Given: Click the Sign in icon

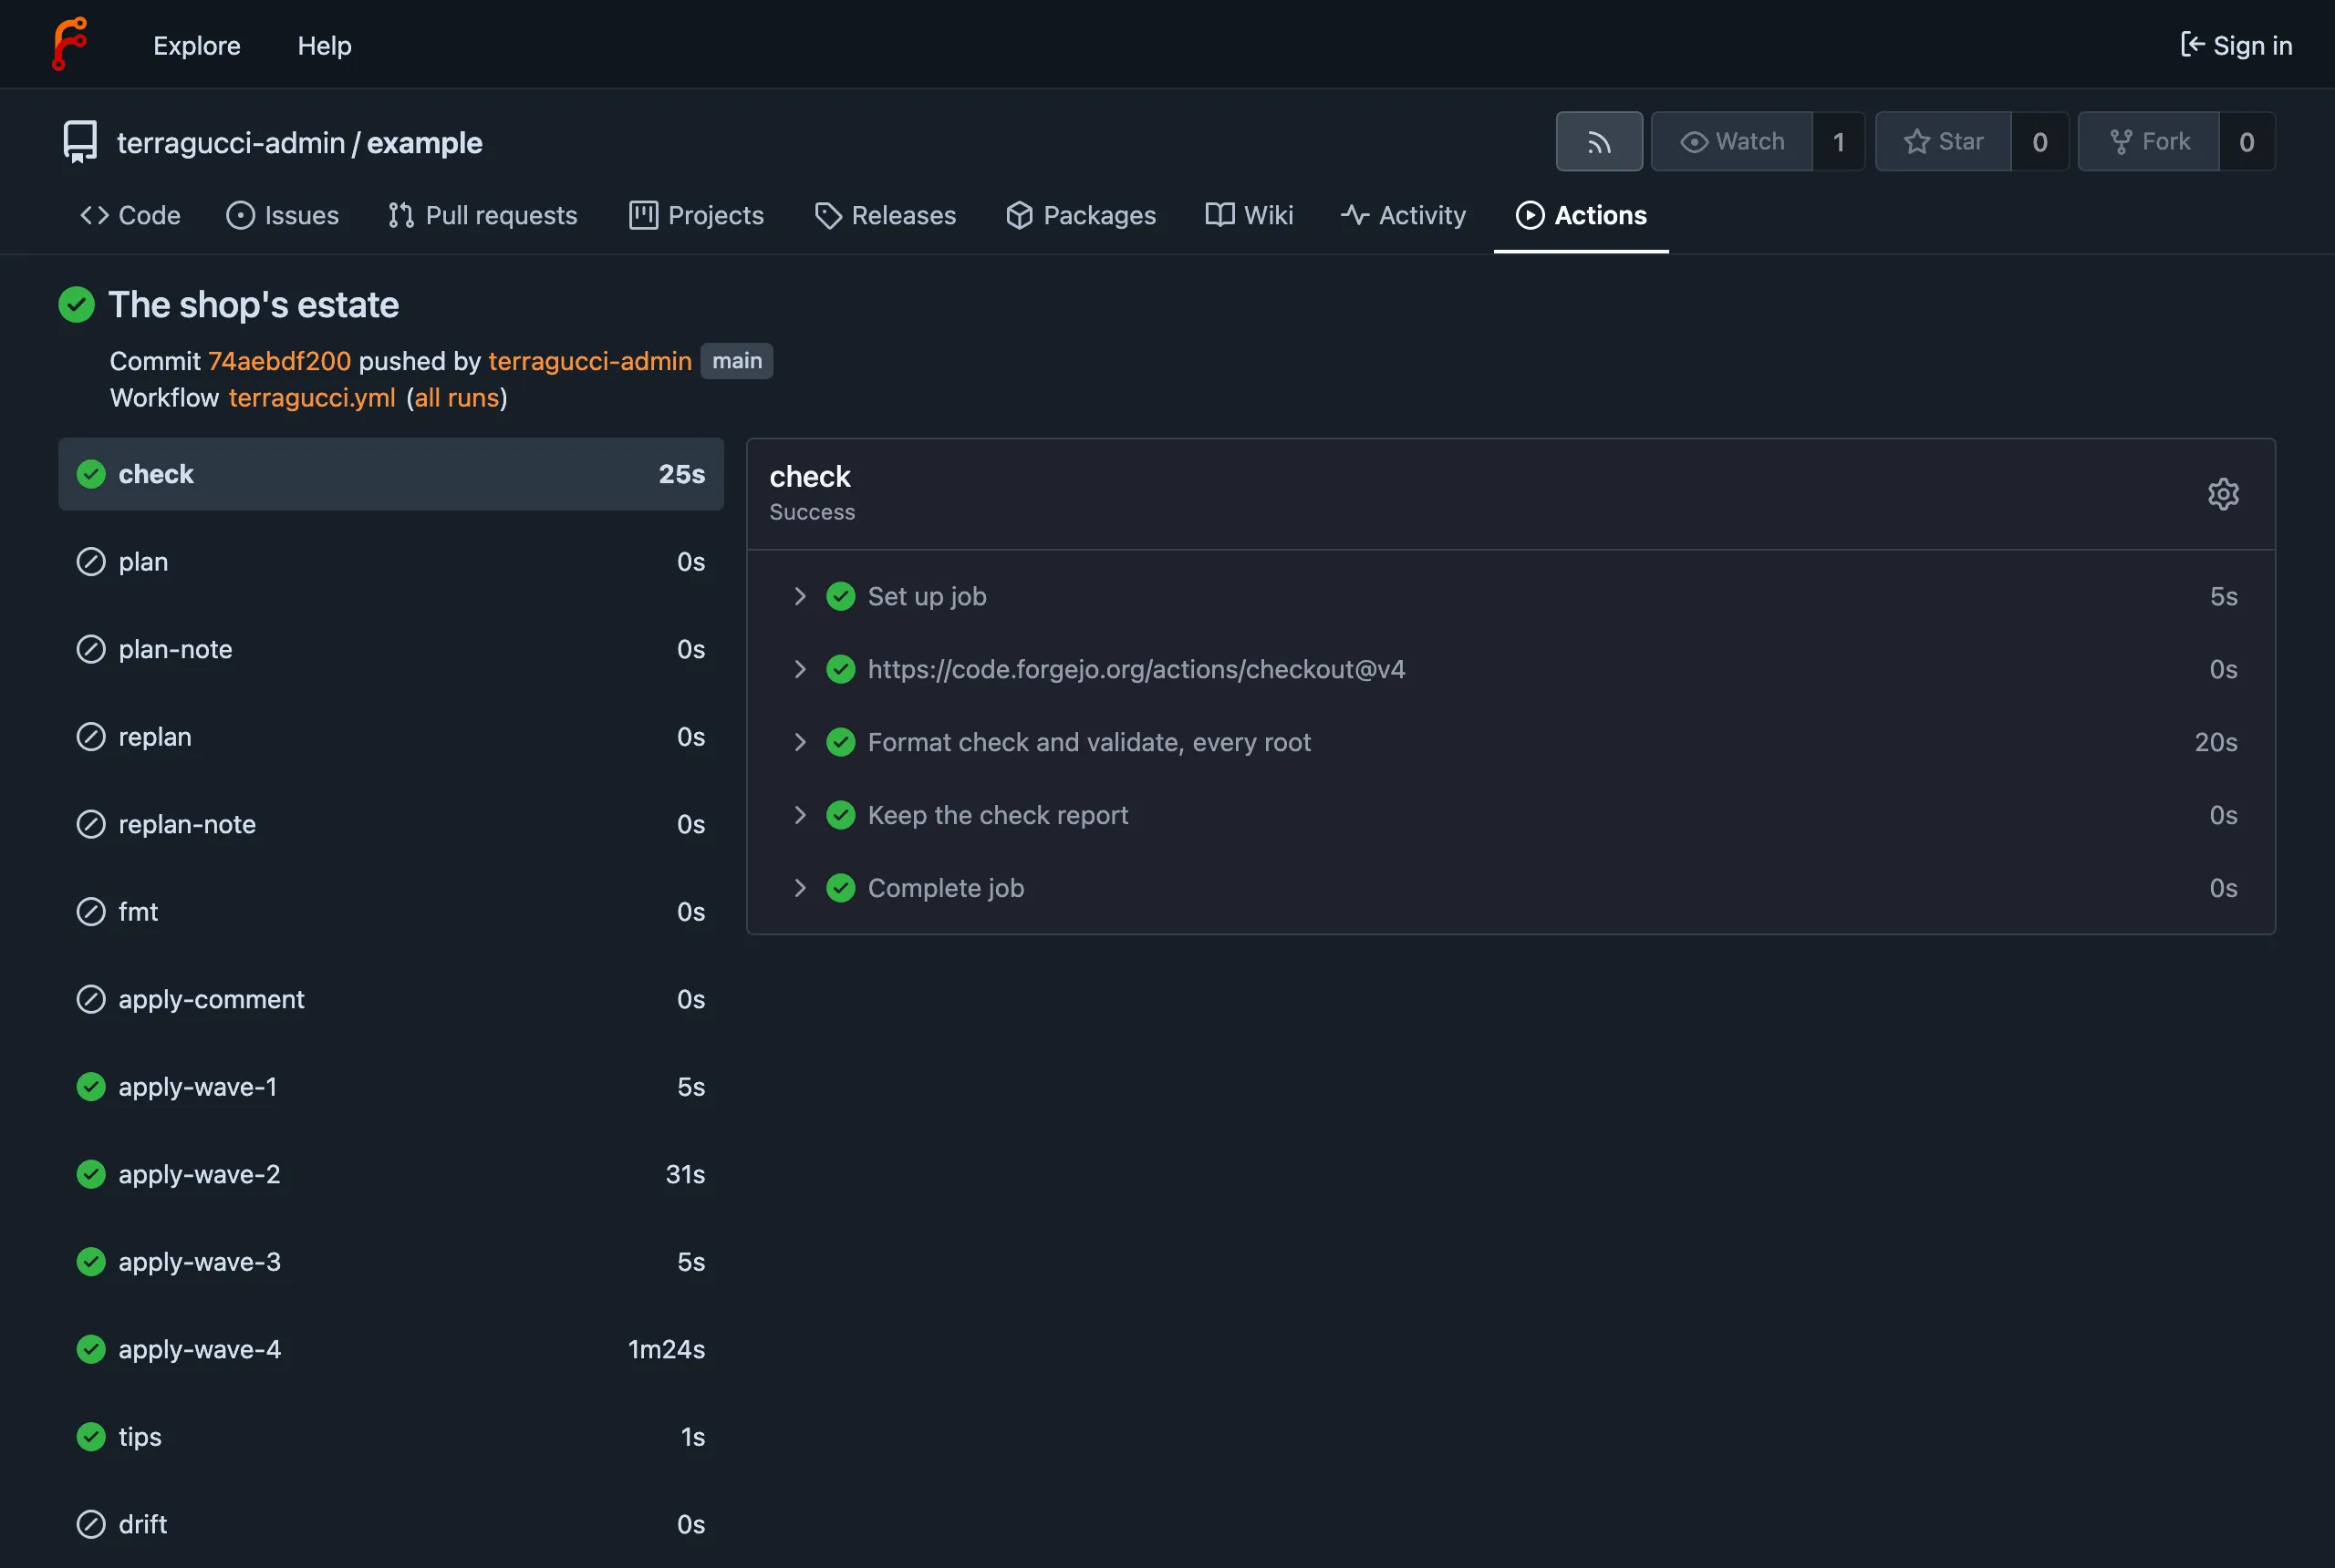Looking at the screenshot, I should [x=2192, y=45].
